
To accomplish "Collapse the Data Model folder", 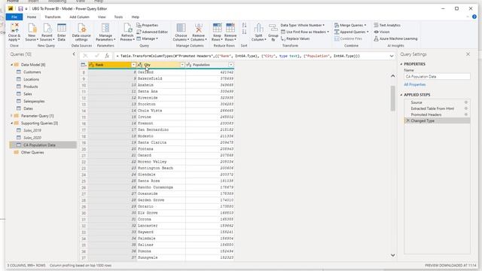I will [12, 65].
